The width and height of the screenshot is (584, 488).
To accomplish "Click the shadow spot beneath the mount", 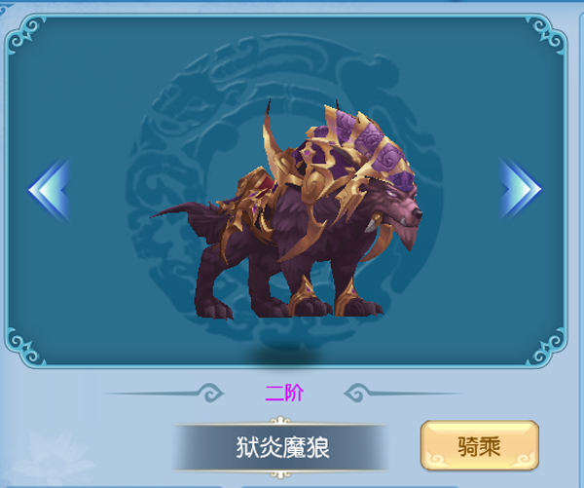I will click(x=285, y=357).
